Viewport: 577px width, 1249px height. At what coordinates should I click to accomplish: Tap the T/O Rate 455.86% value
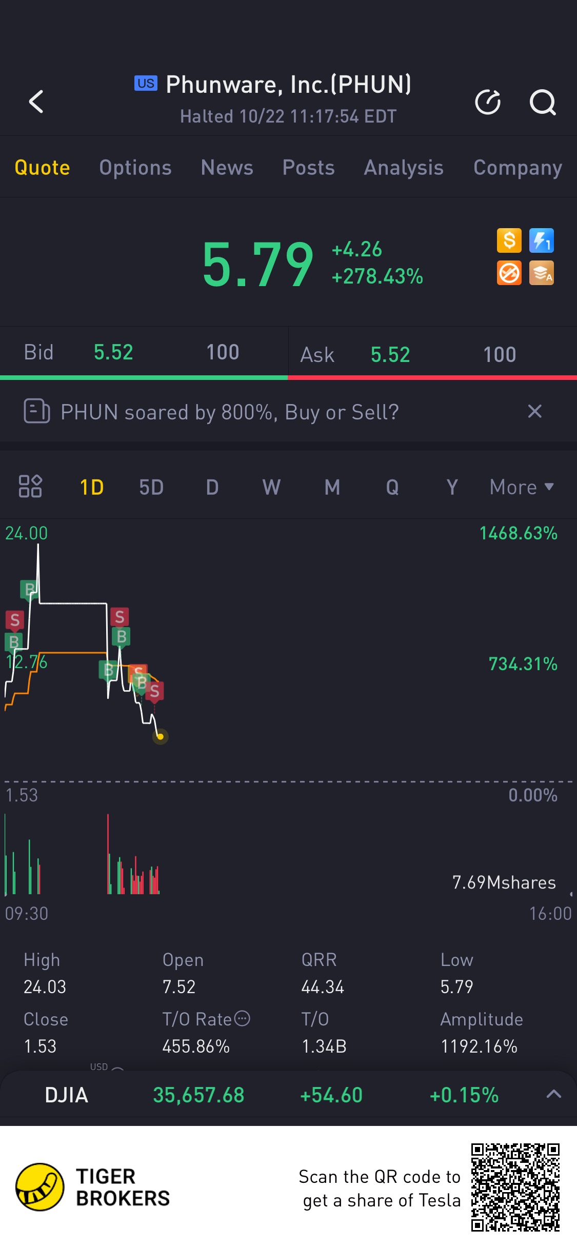coord(196,1046)
